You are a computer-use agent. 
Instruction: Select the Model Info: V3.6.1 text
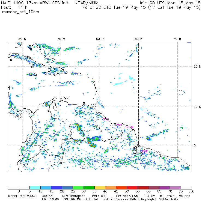coord(22,196)
